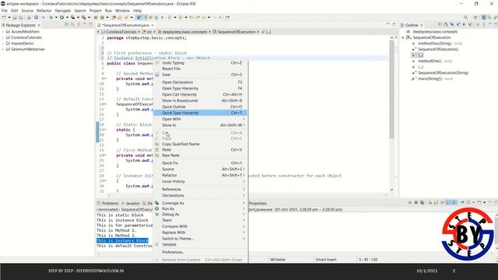498x280 pixels.
Task: Click the New file toolbar icon
Action: (x=3, y=17)
